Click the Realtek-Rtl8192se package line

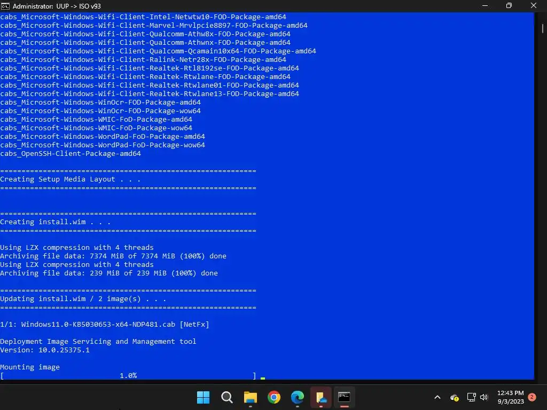pos(150,68)
